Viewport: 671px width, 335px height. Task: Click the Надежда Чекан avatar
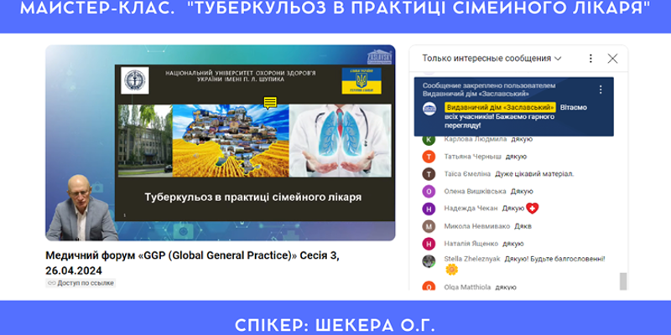click(x=429, y=209)
